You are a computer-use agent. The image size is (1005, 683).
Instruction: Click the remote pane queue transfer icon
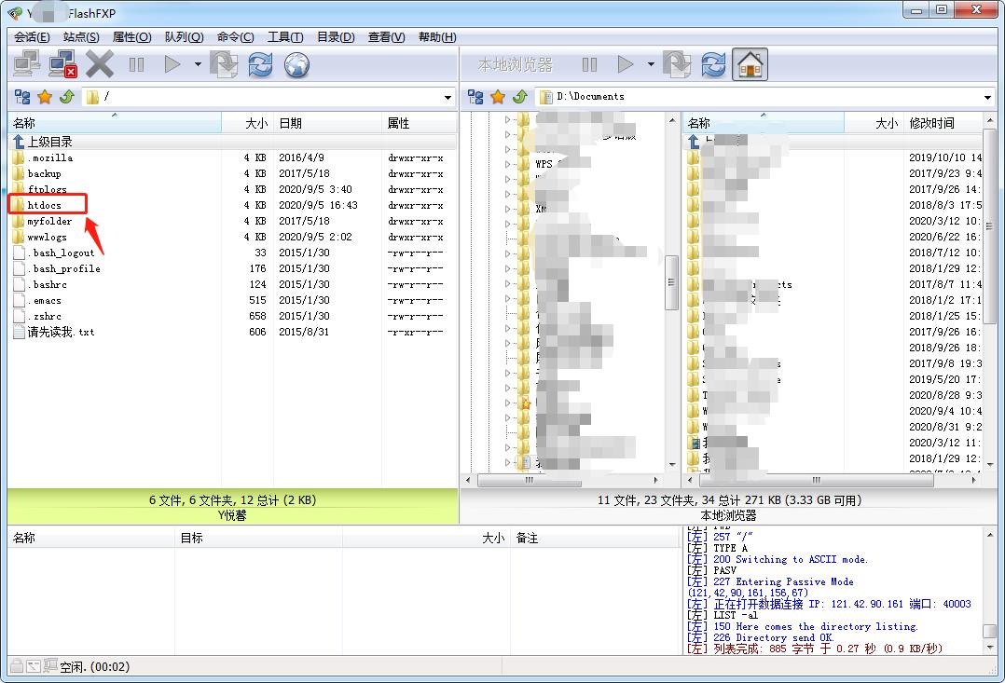(x=225, y=64)
